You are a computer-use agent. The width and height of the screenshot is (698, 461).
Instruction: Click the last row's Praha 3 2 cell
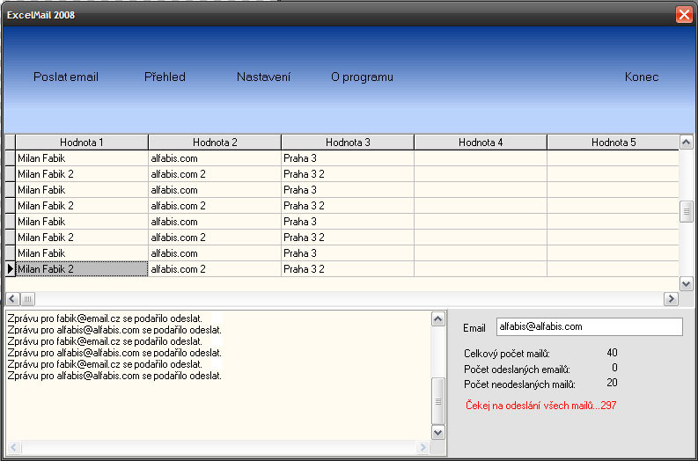(348, 268)
